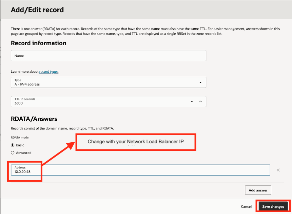The image size is (292, 214).
Task: Click the RDATA/Answers heading
Action: (34, 119)
